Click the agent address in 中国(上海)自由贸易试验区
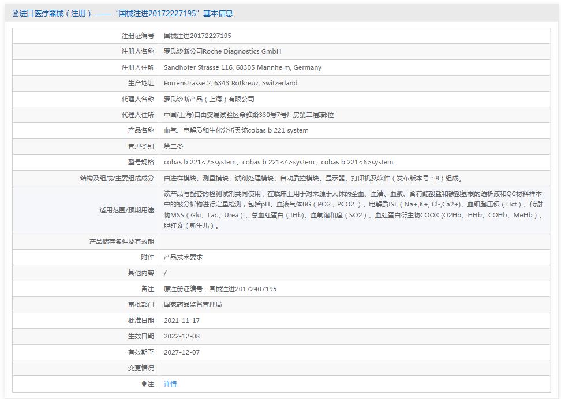The height and width of the screenshot is (399, 561). click(x=249, y=115)
